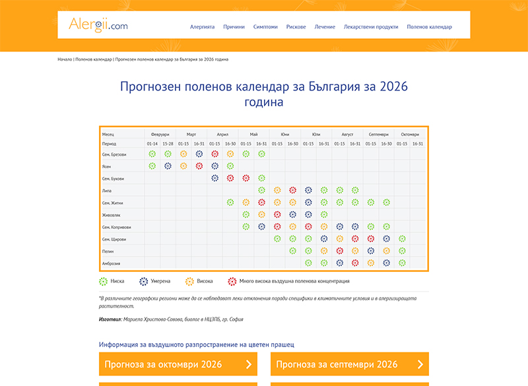Click the Октомври column header
This screenshot has width=528, height=386.
(410, 135)
